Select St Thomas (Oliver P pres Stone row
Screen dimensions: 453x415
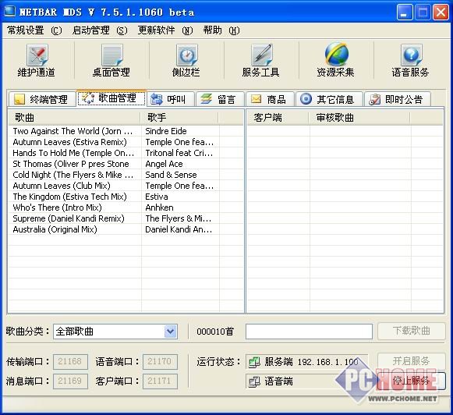tap(71, 164)
